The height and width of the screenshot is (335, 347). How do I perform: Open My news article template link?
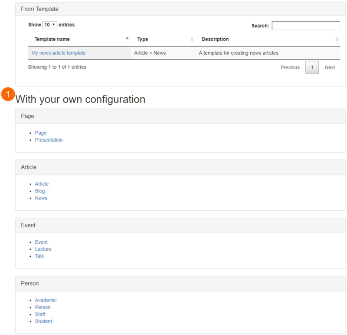click(59, 53)
